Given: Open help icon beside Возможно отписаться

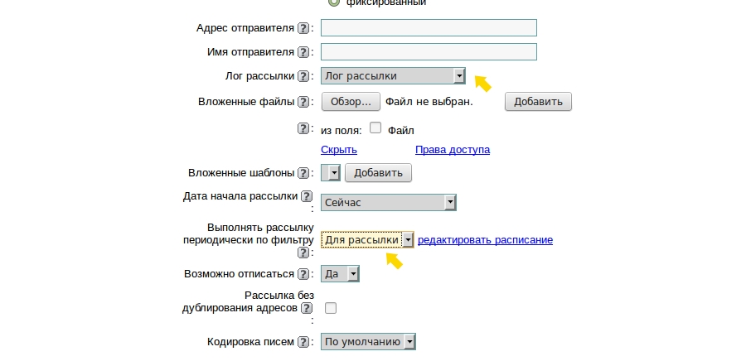Looking at the screenshot, I should [303, 274].
